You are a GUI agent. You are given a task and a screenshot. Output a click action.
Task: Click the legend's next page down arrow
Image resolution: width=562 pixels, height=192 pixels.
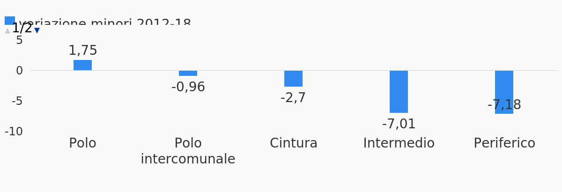tap(37, 31)
